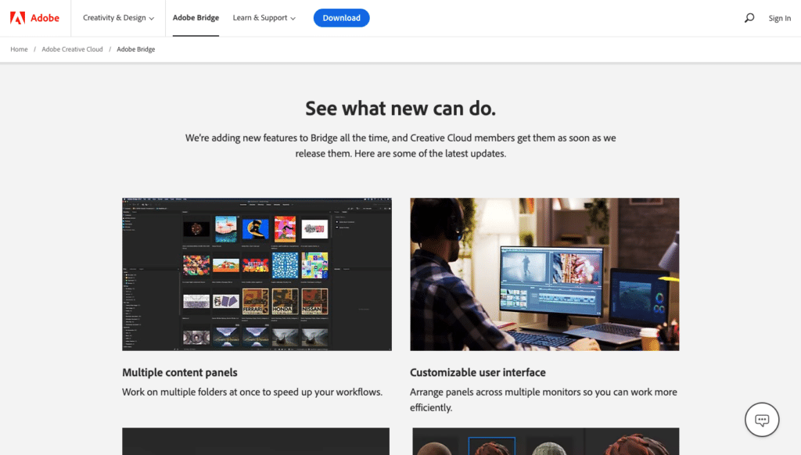Click the 'Arrange panels across multiple monitors' text
The image size is (801, 455).
[544, 399]
